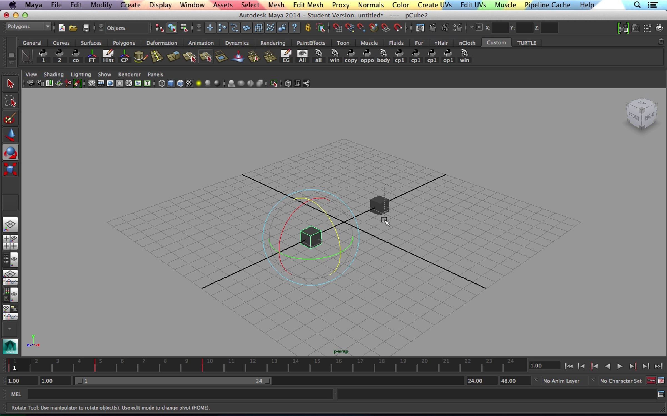The width and height of the screenshot is (667, 416).
Task: Click the open scene folder icon
Action: 73,28
